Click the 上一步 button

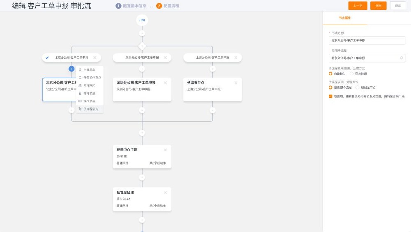tap(358, 5)
